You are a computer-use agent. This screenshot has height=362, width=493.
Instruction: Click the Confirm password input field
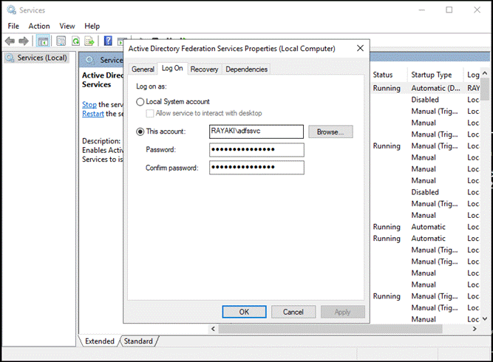tap(256, 168)
